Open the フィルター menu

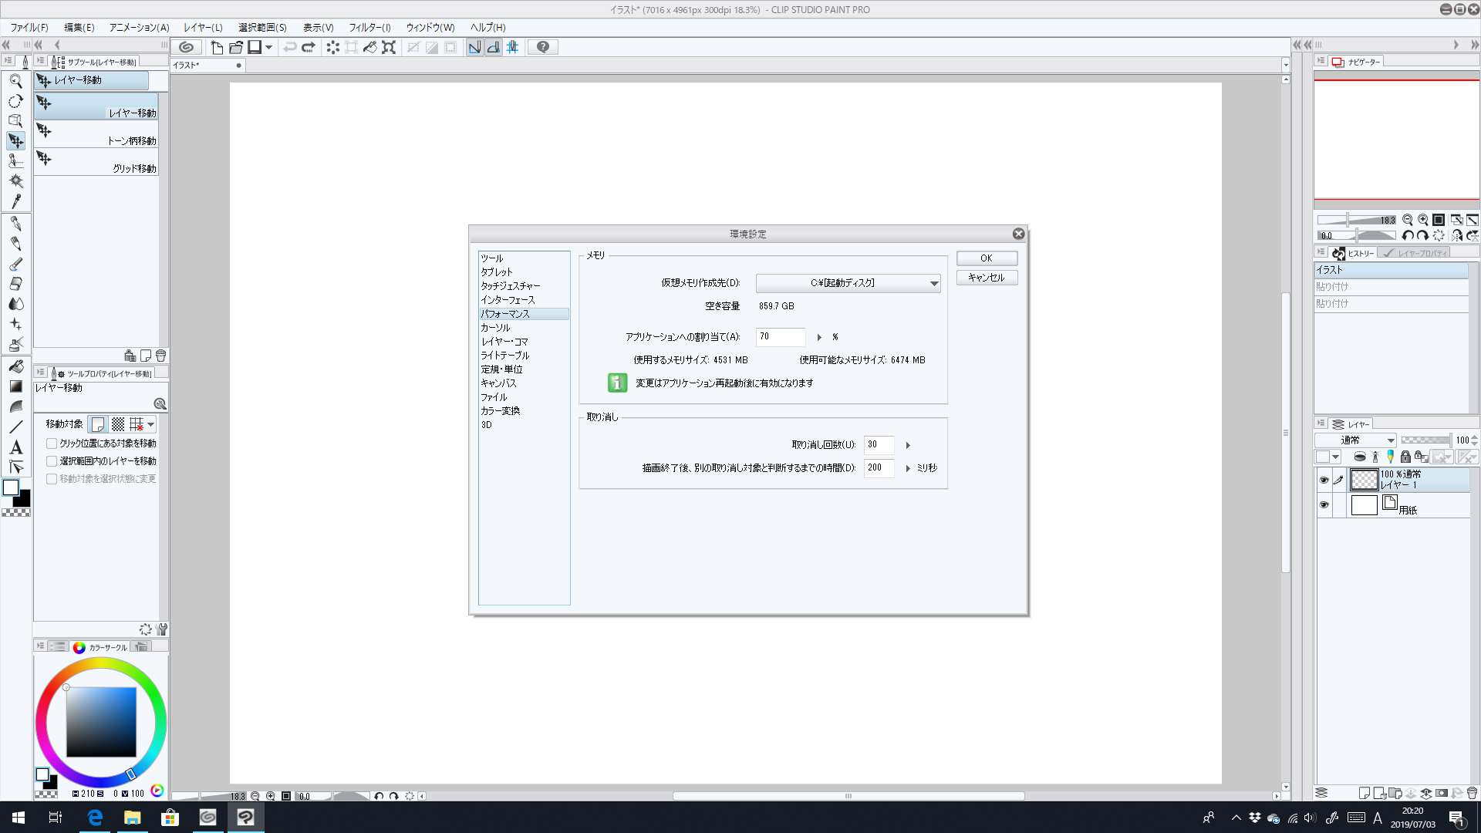coord(369,27)
